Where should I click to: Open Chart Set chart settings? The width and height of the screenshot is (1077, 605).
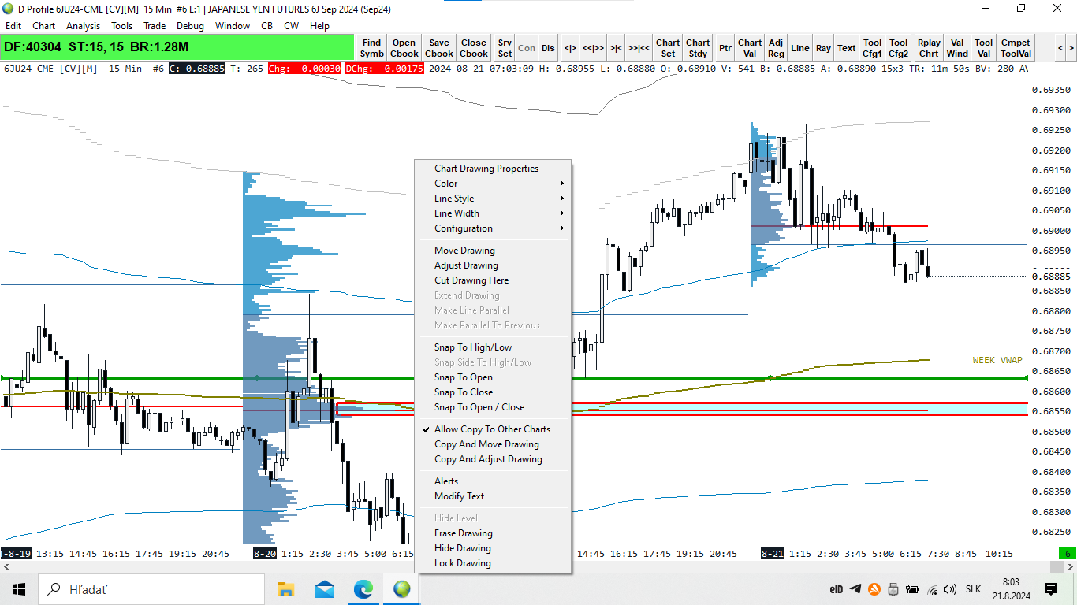pos(668,48)
